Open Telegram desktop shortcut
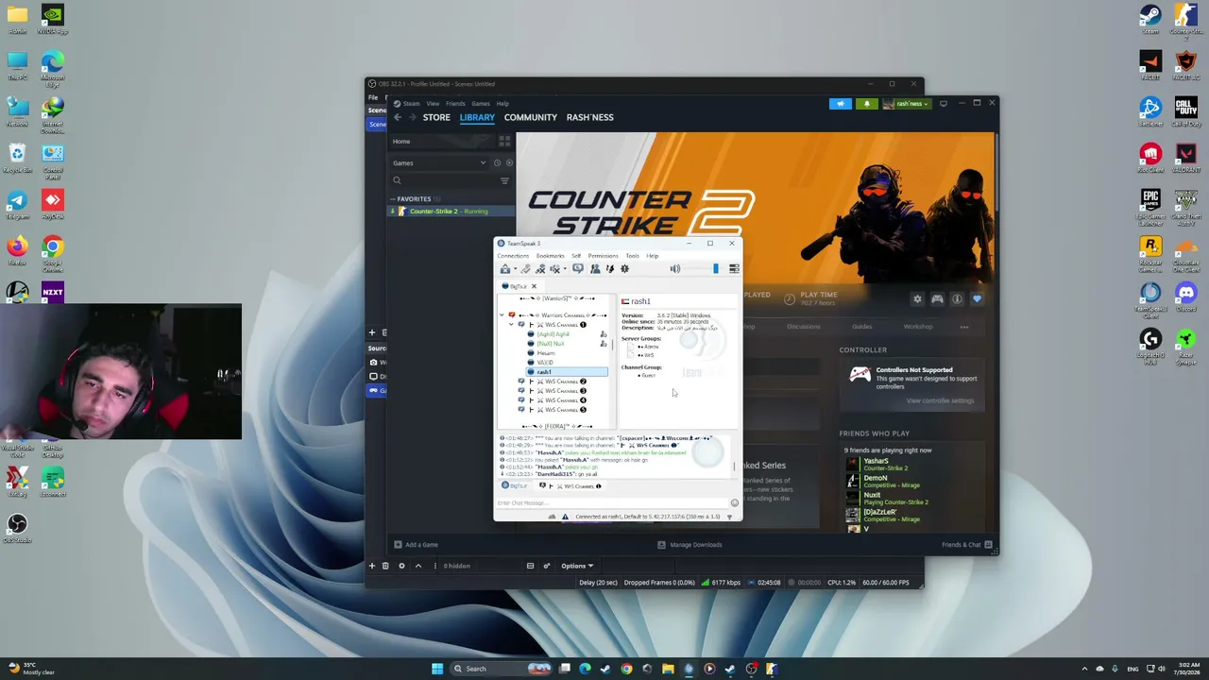The width and height of the screenshot is (1209, 680). 17,203
